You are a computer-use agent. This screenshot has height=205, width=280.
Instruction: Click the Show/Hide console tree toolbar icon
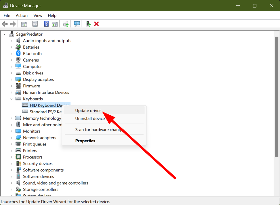click(24, 24)
